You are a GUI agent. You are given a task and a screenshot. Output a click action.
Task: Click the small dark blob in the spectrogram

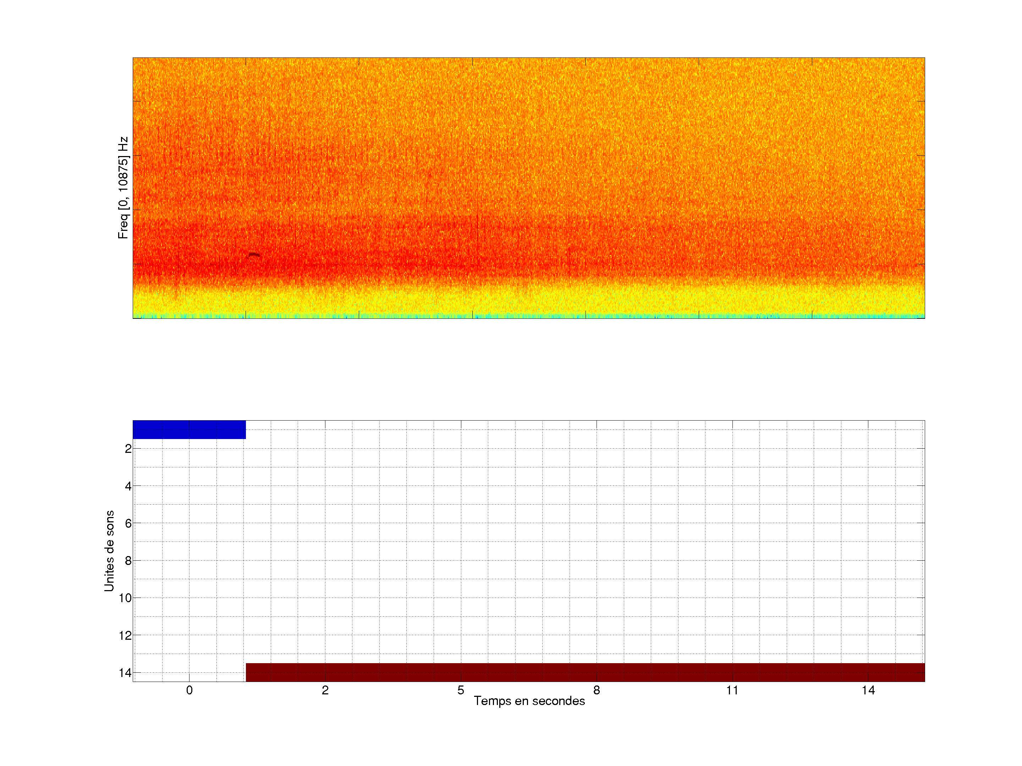(x=254, y=255)
